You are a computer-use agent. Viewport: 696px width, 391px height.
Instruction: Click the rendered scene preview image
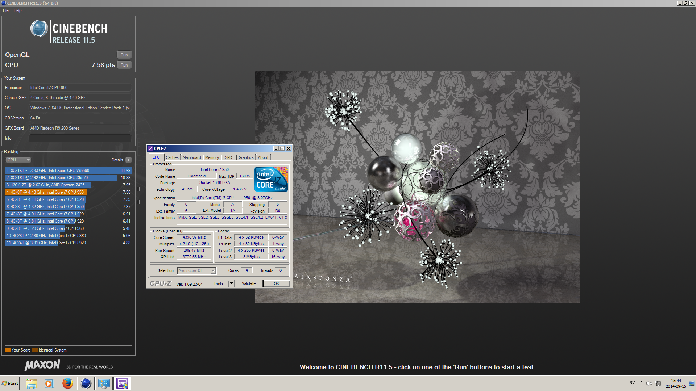click(417, 187)
